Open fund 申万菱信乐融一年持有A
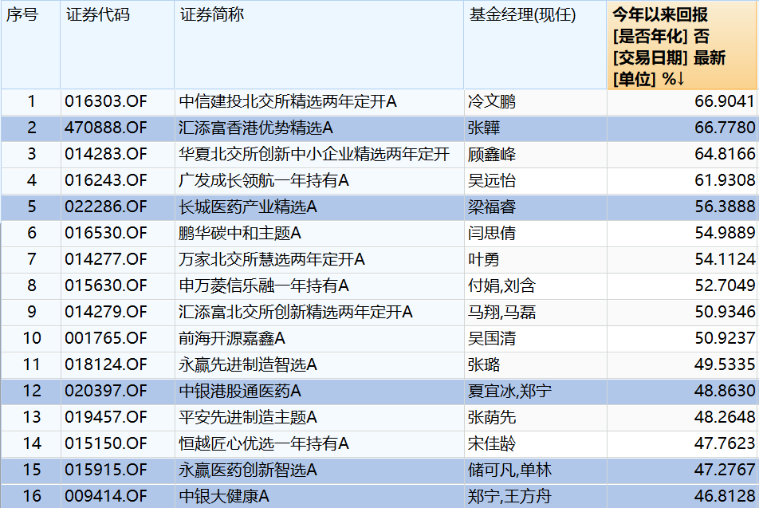Viewport: 759px width, 508px height. click(264, 286)
